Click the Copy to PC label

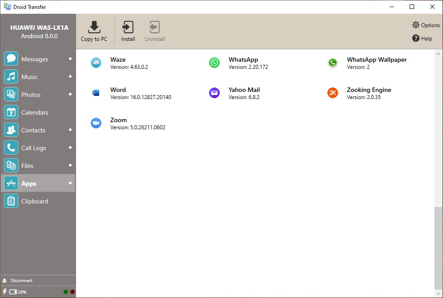(x=94, y=39)
